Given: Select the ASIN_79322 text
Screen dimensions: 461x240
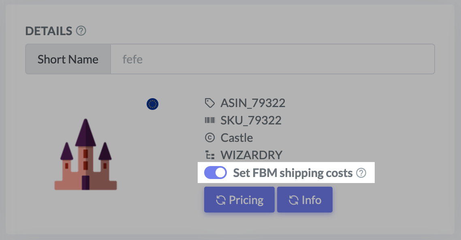Looking at the screenshot, I should tap(253, 103).
